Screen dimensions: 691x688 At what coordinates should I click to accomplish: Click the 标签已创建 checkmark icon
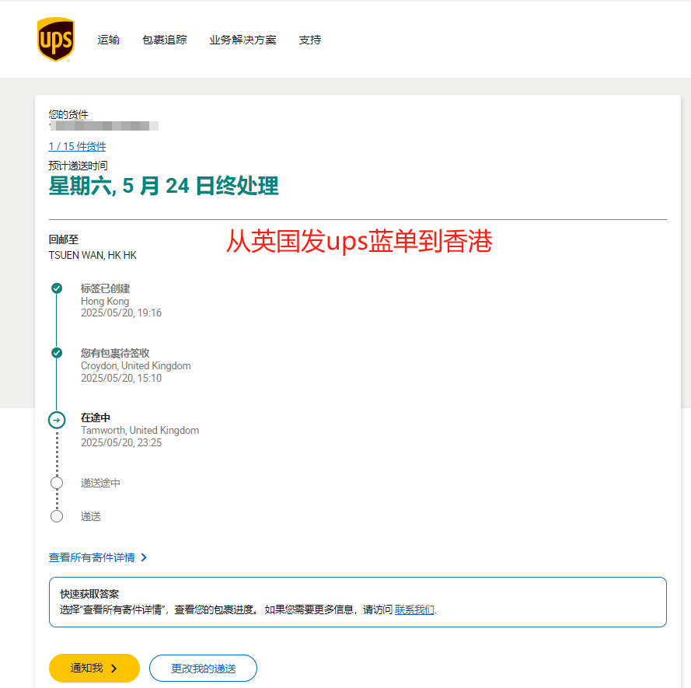pyautogui.click(x=57, y=288)
